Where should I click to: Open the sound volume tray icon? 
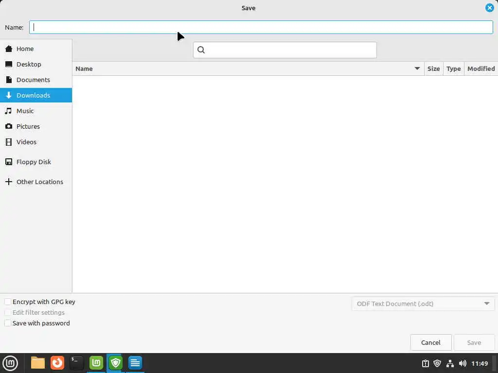pyautogui.click(x=462, y=363)
